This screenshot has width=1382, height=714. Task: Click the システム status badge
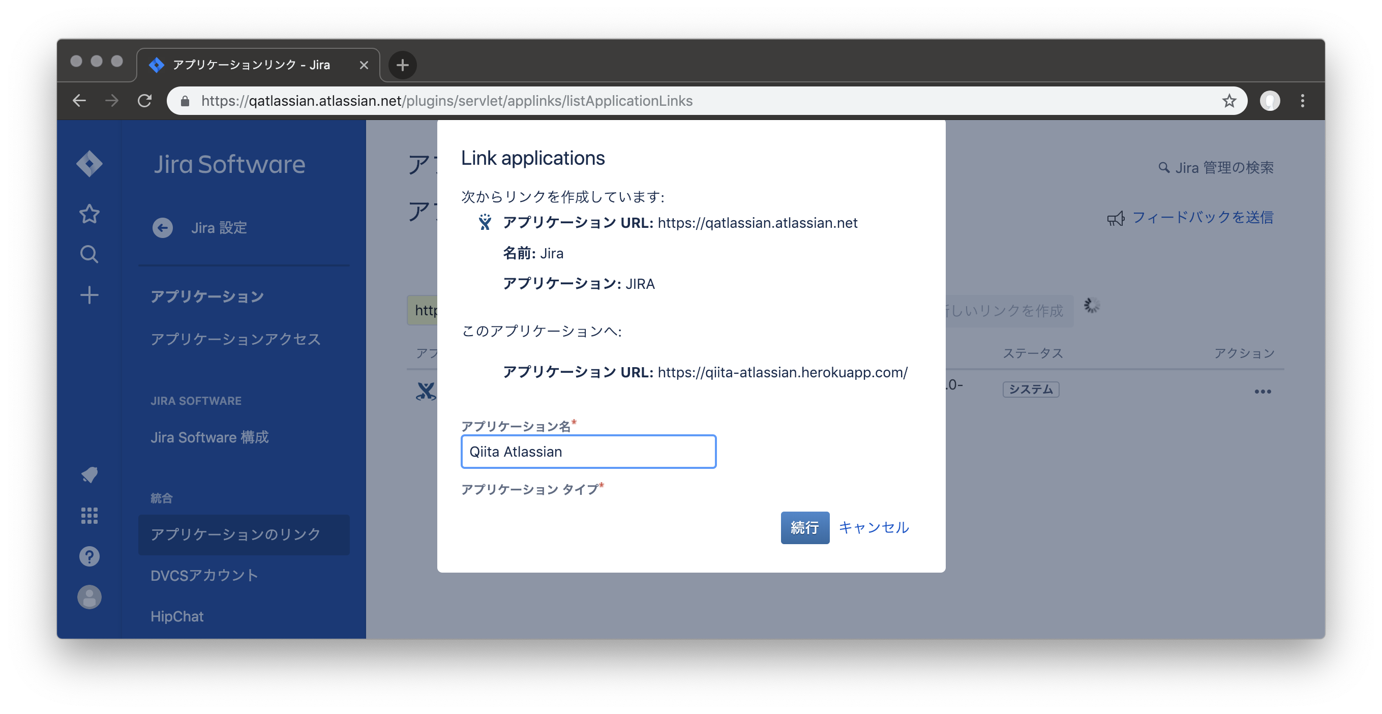tap(1031, 389)
